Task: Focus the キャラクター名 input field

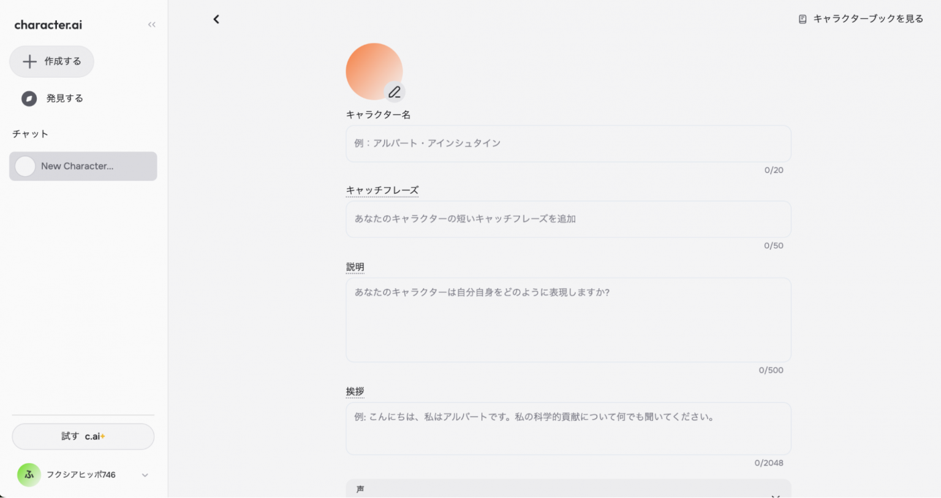Action: pyautogui.click(x=568, y=144)
